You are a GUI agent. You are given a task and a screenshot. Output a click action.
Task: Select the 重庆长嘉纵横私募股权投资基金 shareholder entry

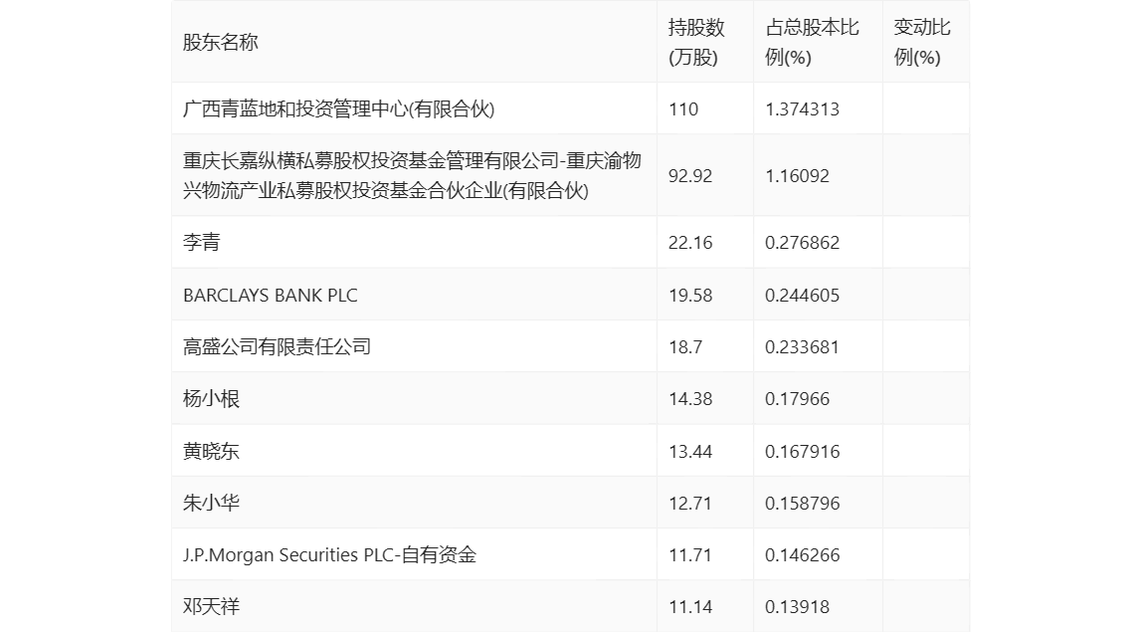pos(412,175)
